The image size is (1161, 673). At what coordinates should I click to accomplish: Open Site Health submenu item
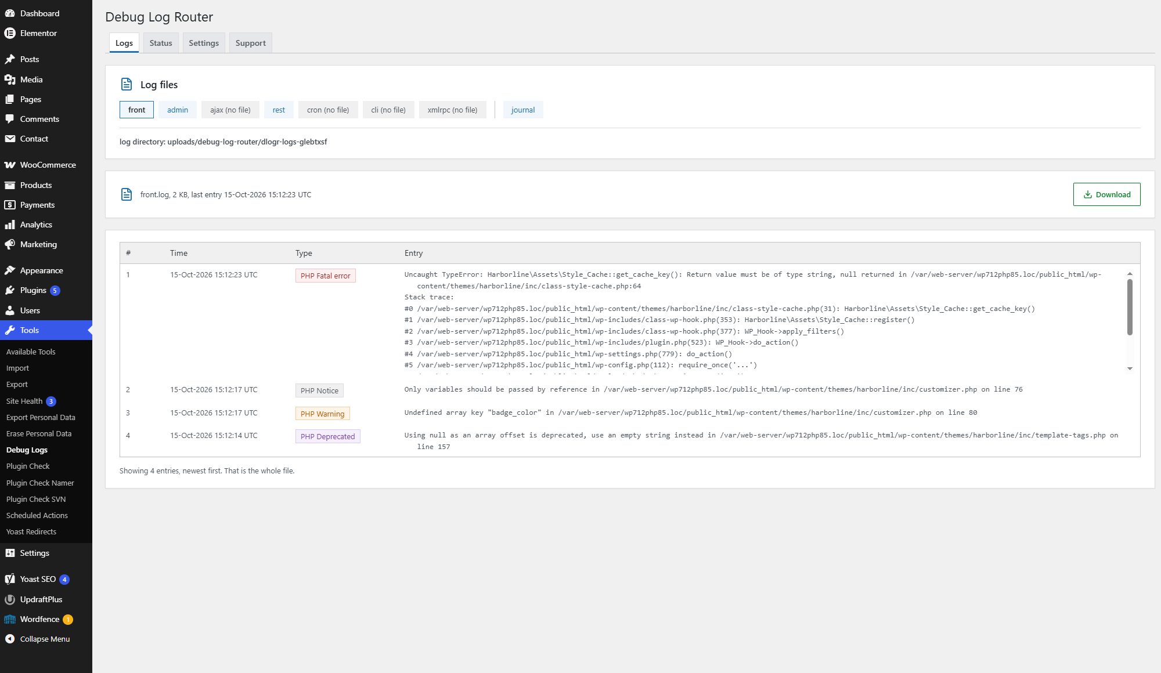click(24, 401)
